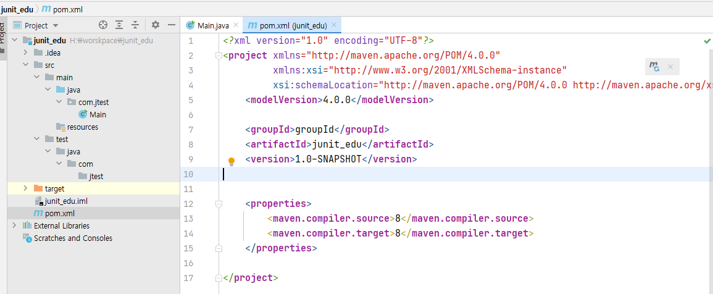This screenshot has width=713, height=294.
Task: Select the target folder row
Action: (x=94, y=188)
